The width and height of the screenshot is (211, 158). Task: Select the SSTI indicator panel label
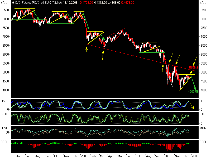click(4, 114)
